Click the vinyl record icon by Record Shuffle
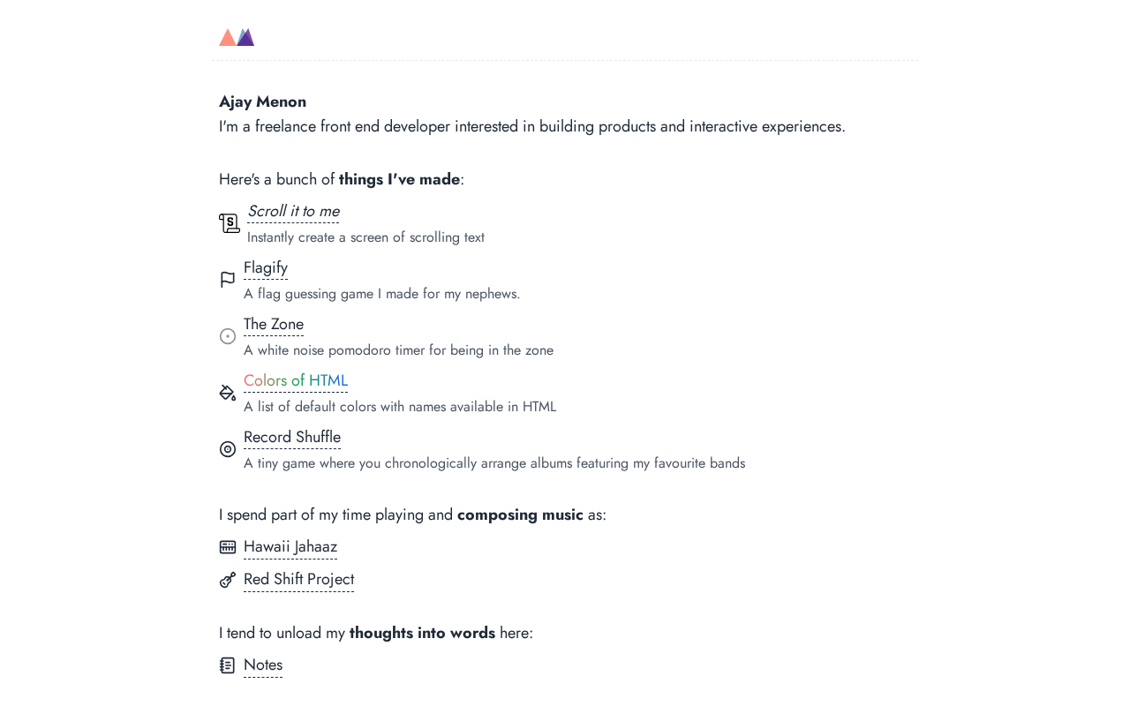 coord(228,449)
